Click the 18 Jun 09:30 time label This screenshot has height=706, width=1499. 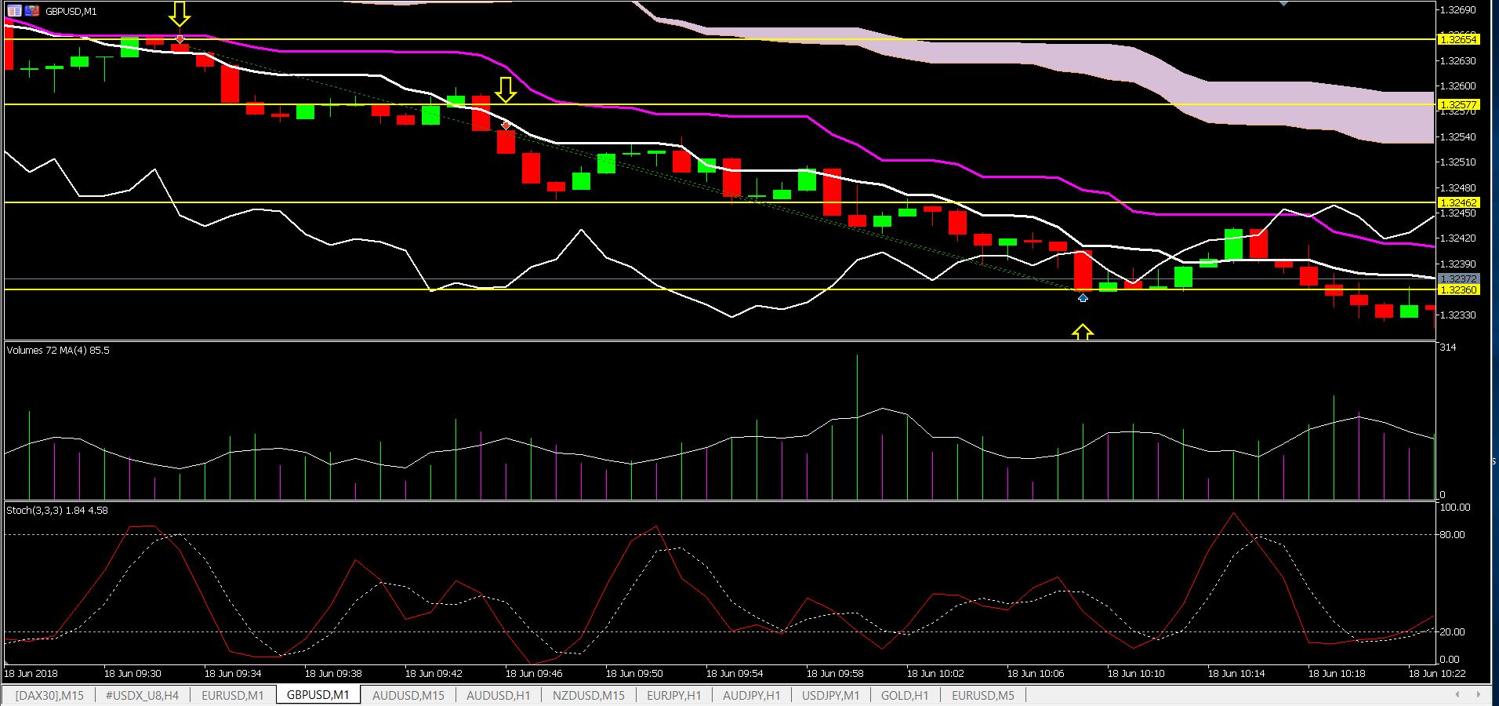[x=132, y=674]
